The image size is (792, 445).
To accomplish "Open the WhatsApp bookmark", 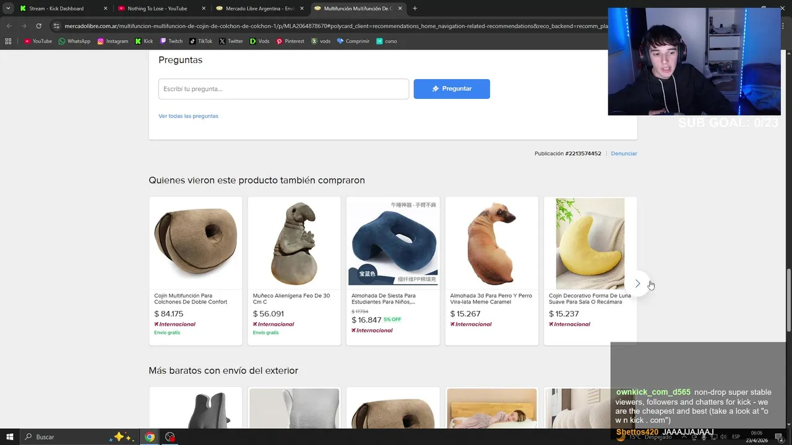I will (74, 41).
